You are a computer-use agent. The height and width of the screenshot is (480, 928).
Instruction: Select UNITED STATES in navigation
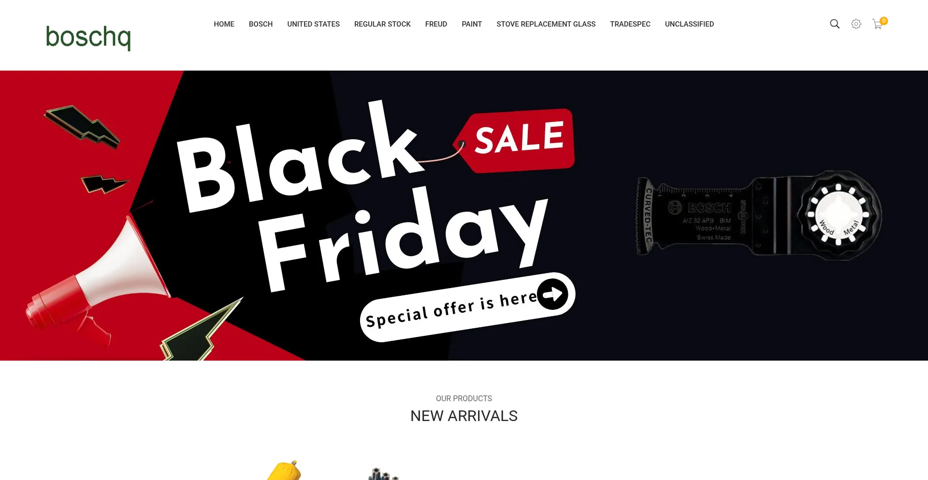[314, 24]
